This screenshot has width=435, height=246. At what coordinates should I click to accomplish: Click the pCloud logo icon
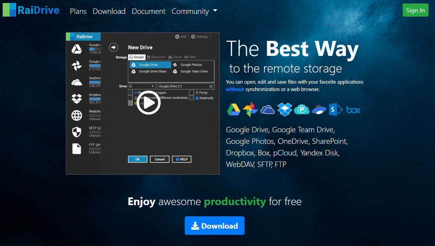(302, 110)
